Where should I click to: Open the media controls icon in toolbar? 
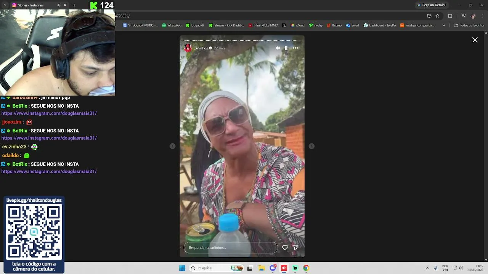pyautogui.click(x=464, y=16)
